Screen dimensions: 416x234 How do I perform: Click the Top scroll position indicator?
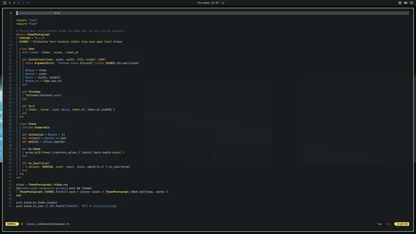[380, 224]
